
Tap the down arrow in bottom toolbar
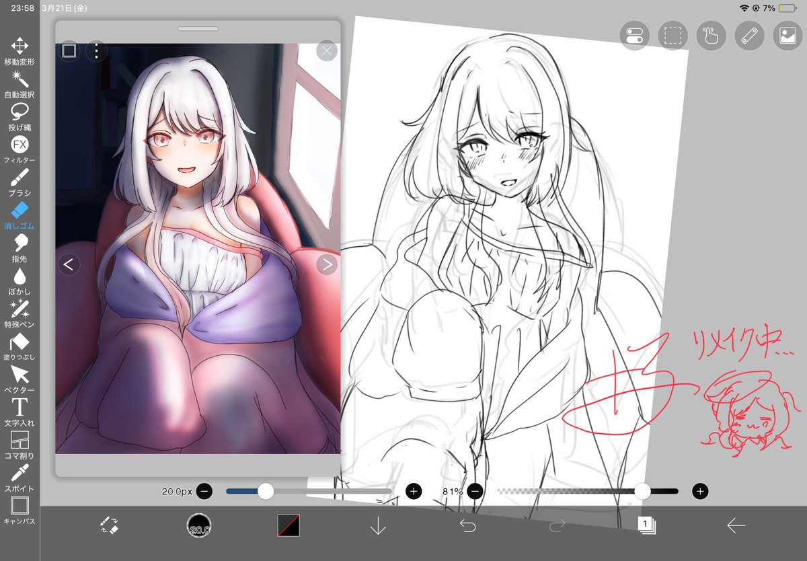(378, 525)
